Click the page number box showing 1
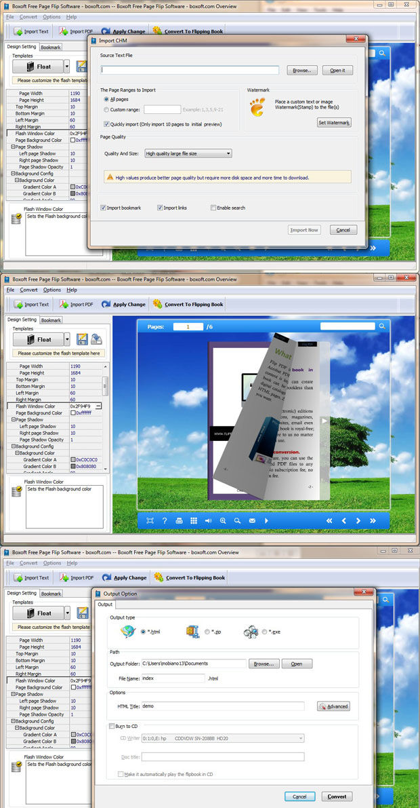Image resolution: width=420 pixels, height=808 pixels. (188, 327)
